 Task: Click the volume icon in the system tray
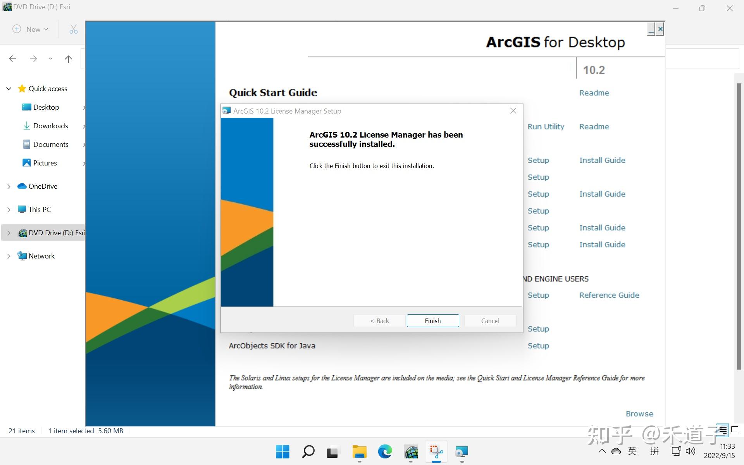click(690, 451)
